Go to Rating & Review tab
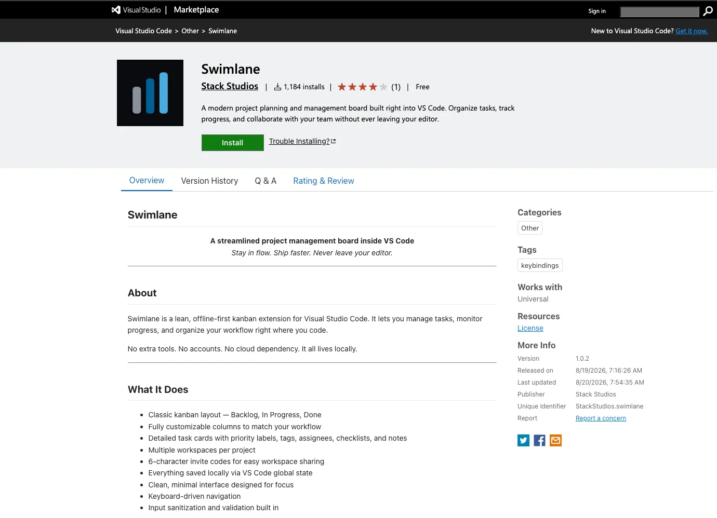Image resolution: width=717 pixels, height=518 pixels. click(x=324, y=181)
